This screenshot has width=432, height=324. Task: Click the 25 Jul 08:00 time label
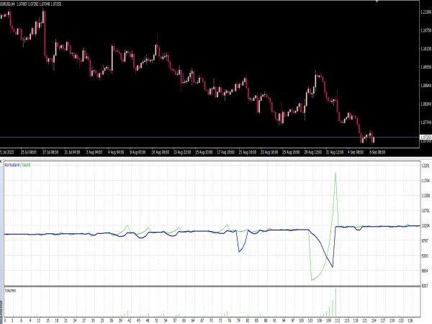pos(29,152)
